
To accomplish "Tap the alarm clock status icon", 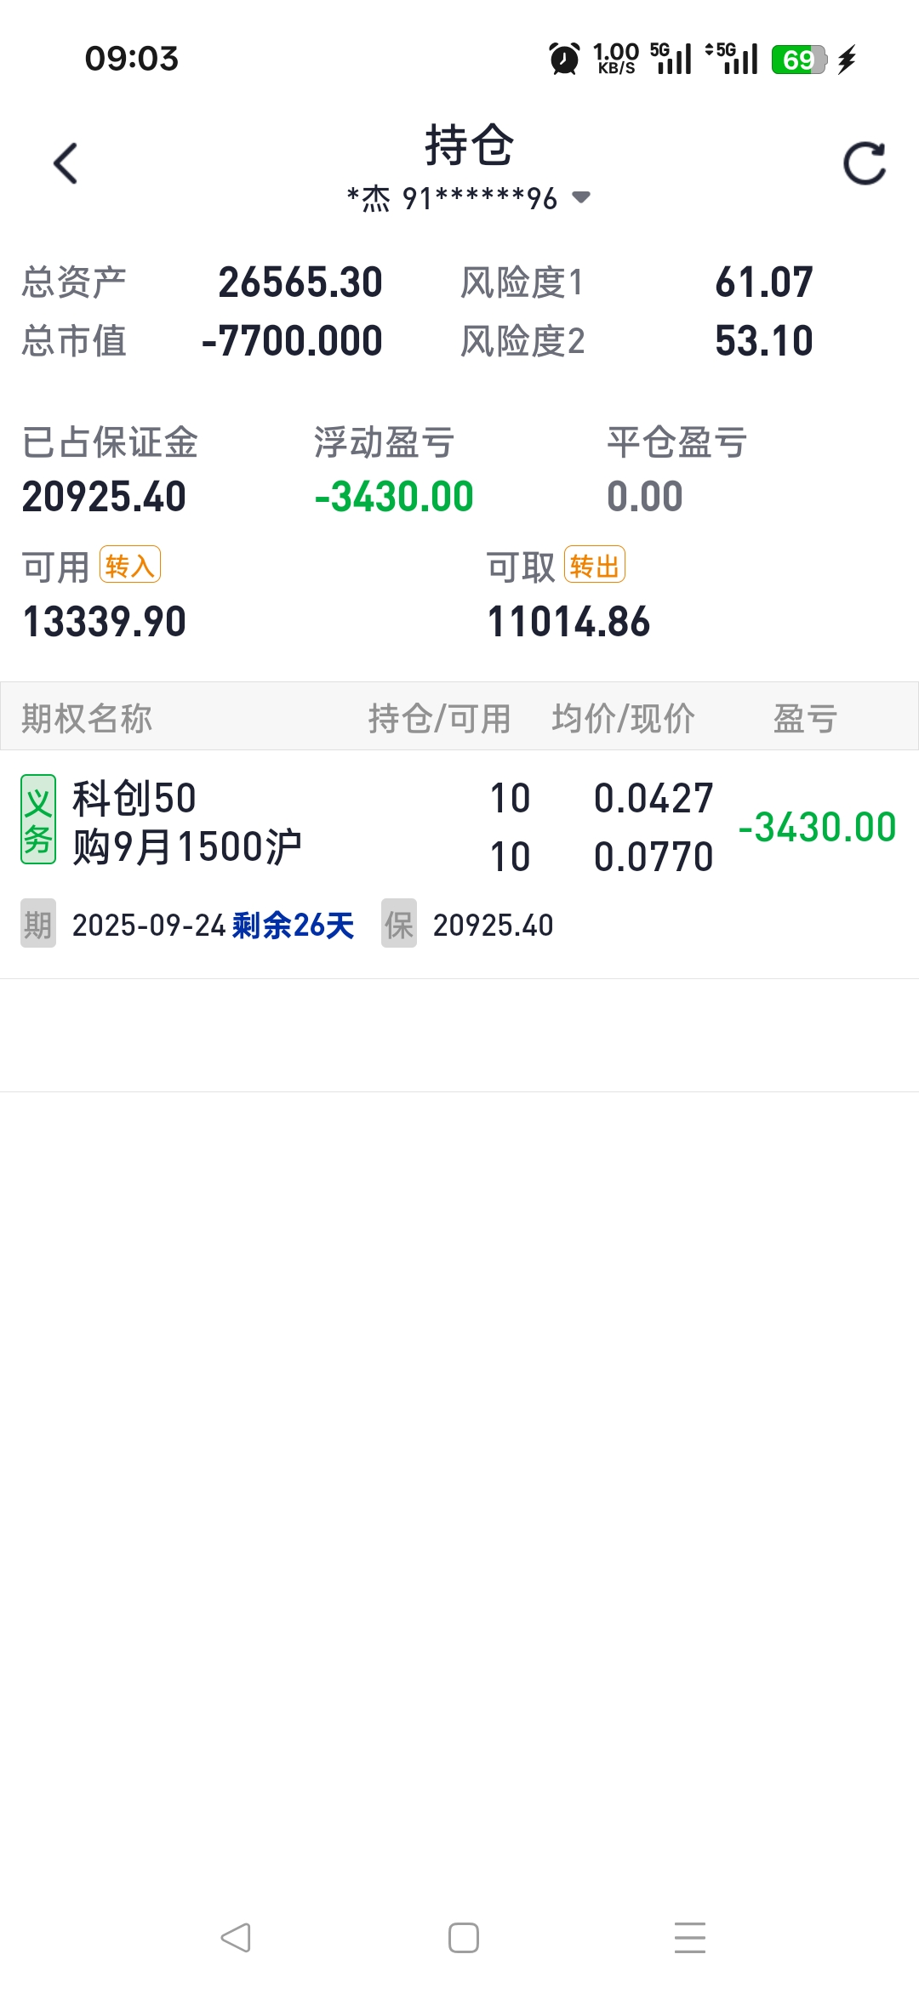I will (564, 60).
